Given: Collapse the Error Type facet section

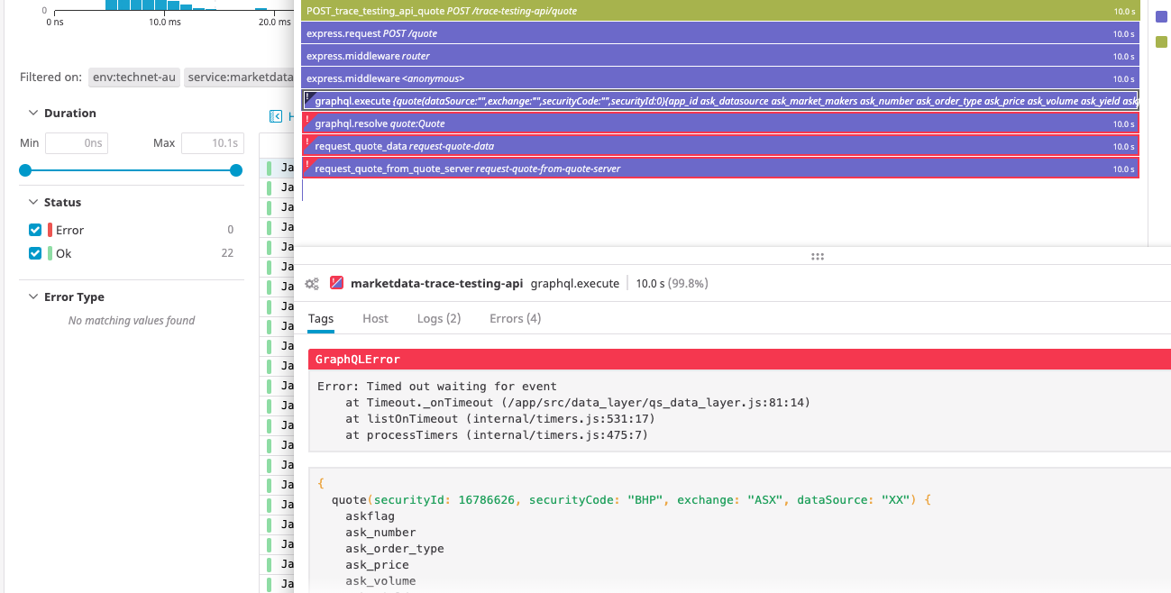Looking at the screenshot, I should click(33, 297).
